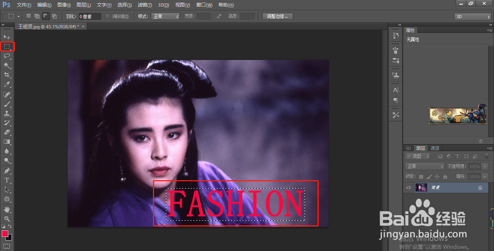Select the Dodge tool
Viewport: 494px width, 251px height.
coord(7,160)
